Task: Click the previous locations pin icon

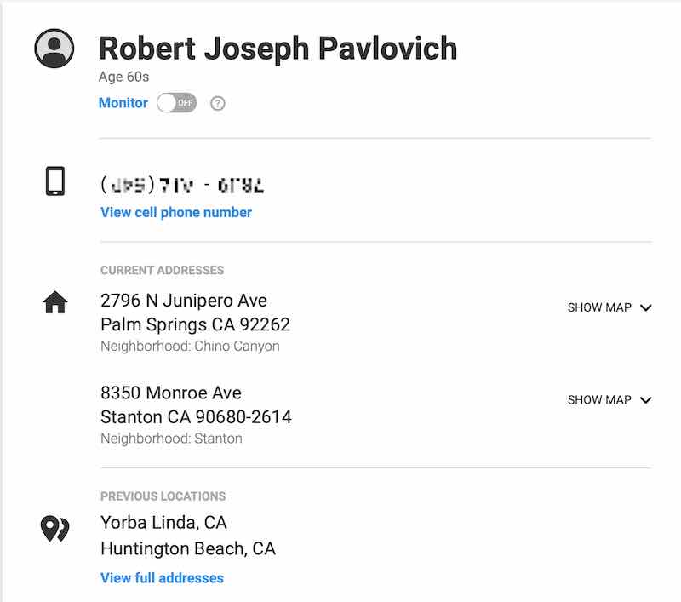Action: pos(54,529)
